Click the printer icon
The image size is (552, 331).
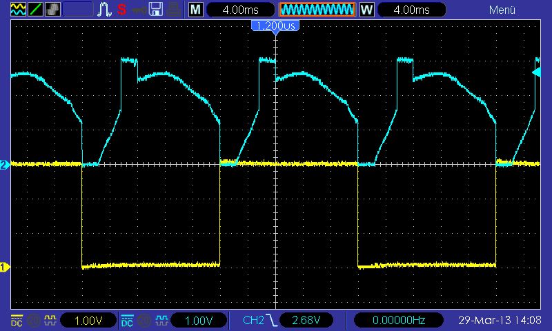[173, 10]
